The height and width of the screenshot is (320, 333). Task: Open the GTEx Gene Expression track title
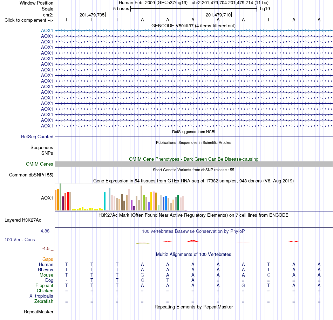[x=193, y=181]
